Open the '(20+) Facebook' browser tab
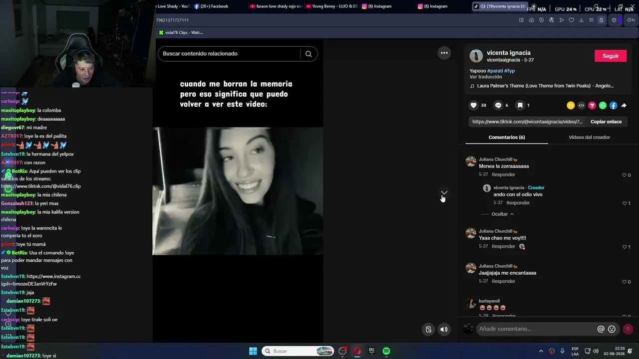Viewport: 639px width, 359px height. [x=214, y=6]
